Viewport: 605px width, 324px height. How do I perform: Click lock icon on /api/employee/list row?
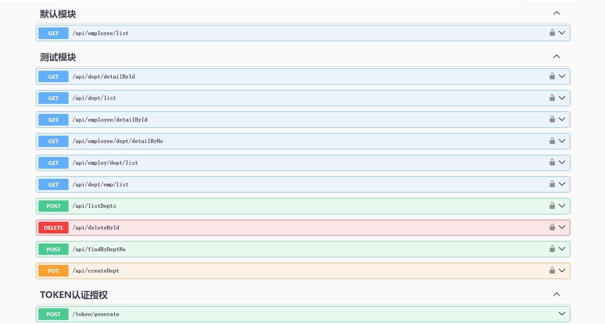(552, 33)
